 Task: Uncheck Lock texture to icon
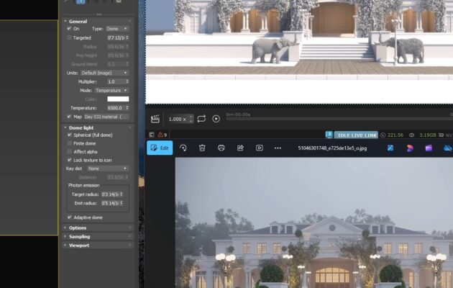click(69, 160)
